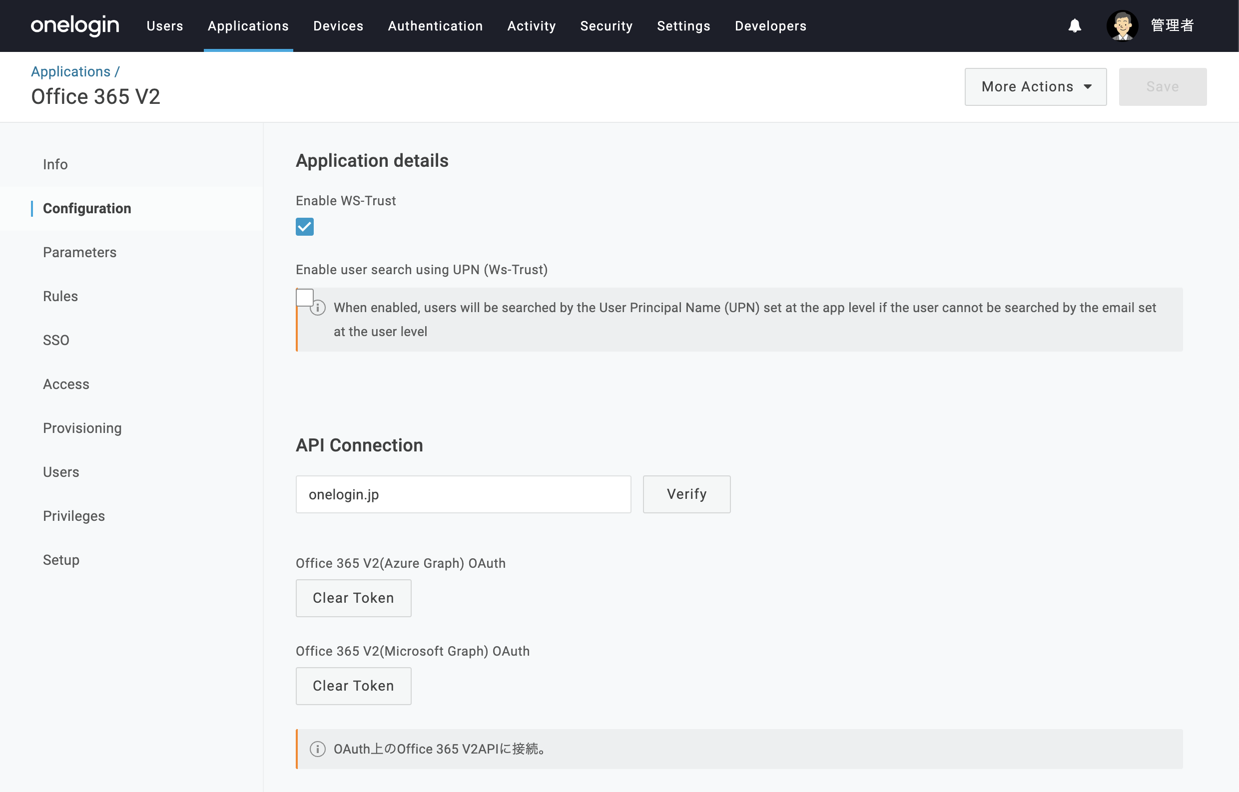Click the OneLogin logo

(75, 25)
